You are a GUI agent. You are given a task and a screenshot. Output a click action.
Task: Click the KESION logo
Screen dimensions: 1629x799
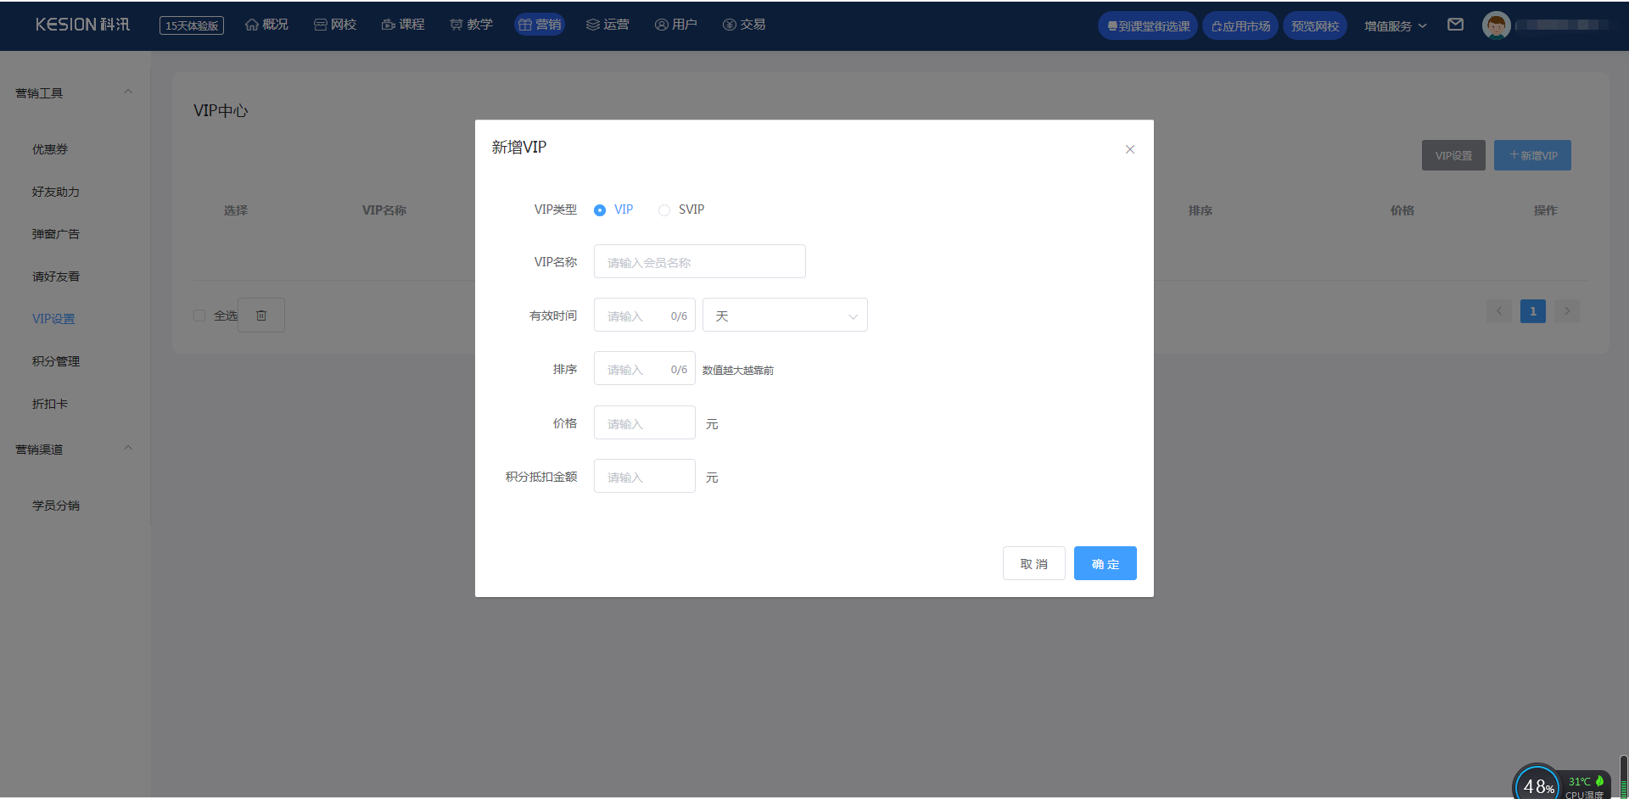pyautogui.click(x=82, y=25)
